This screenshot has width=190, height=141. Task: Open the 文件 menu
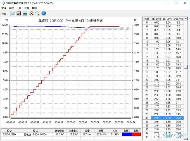pyautogui.click(x=4, y=8)
